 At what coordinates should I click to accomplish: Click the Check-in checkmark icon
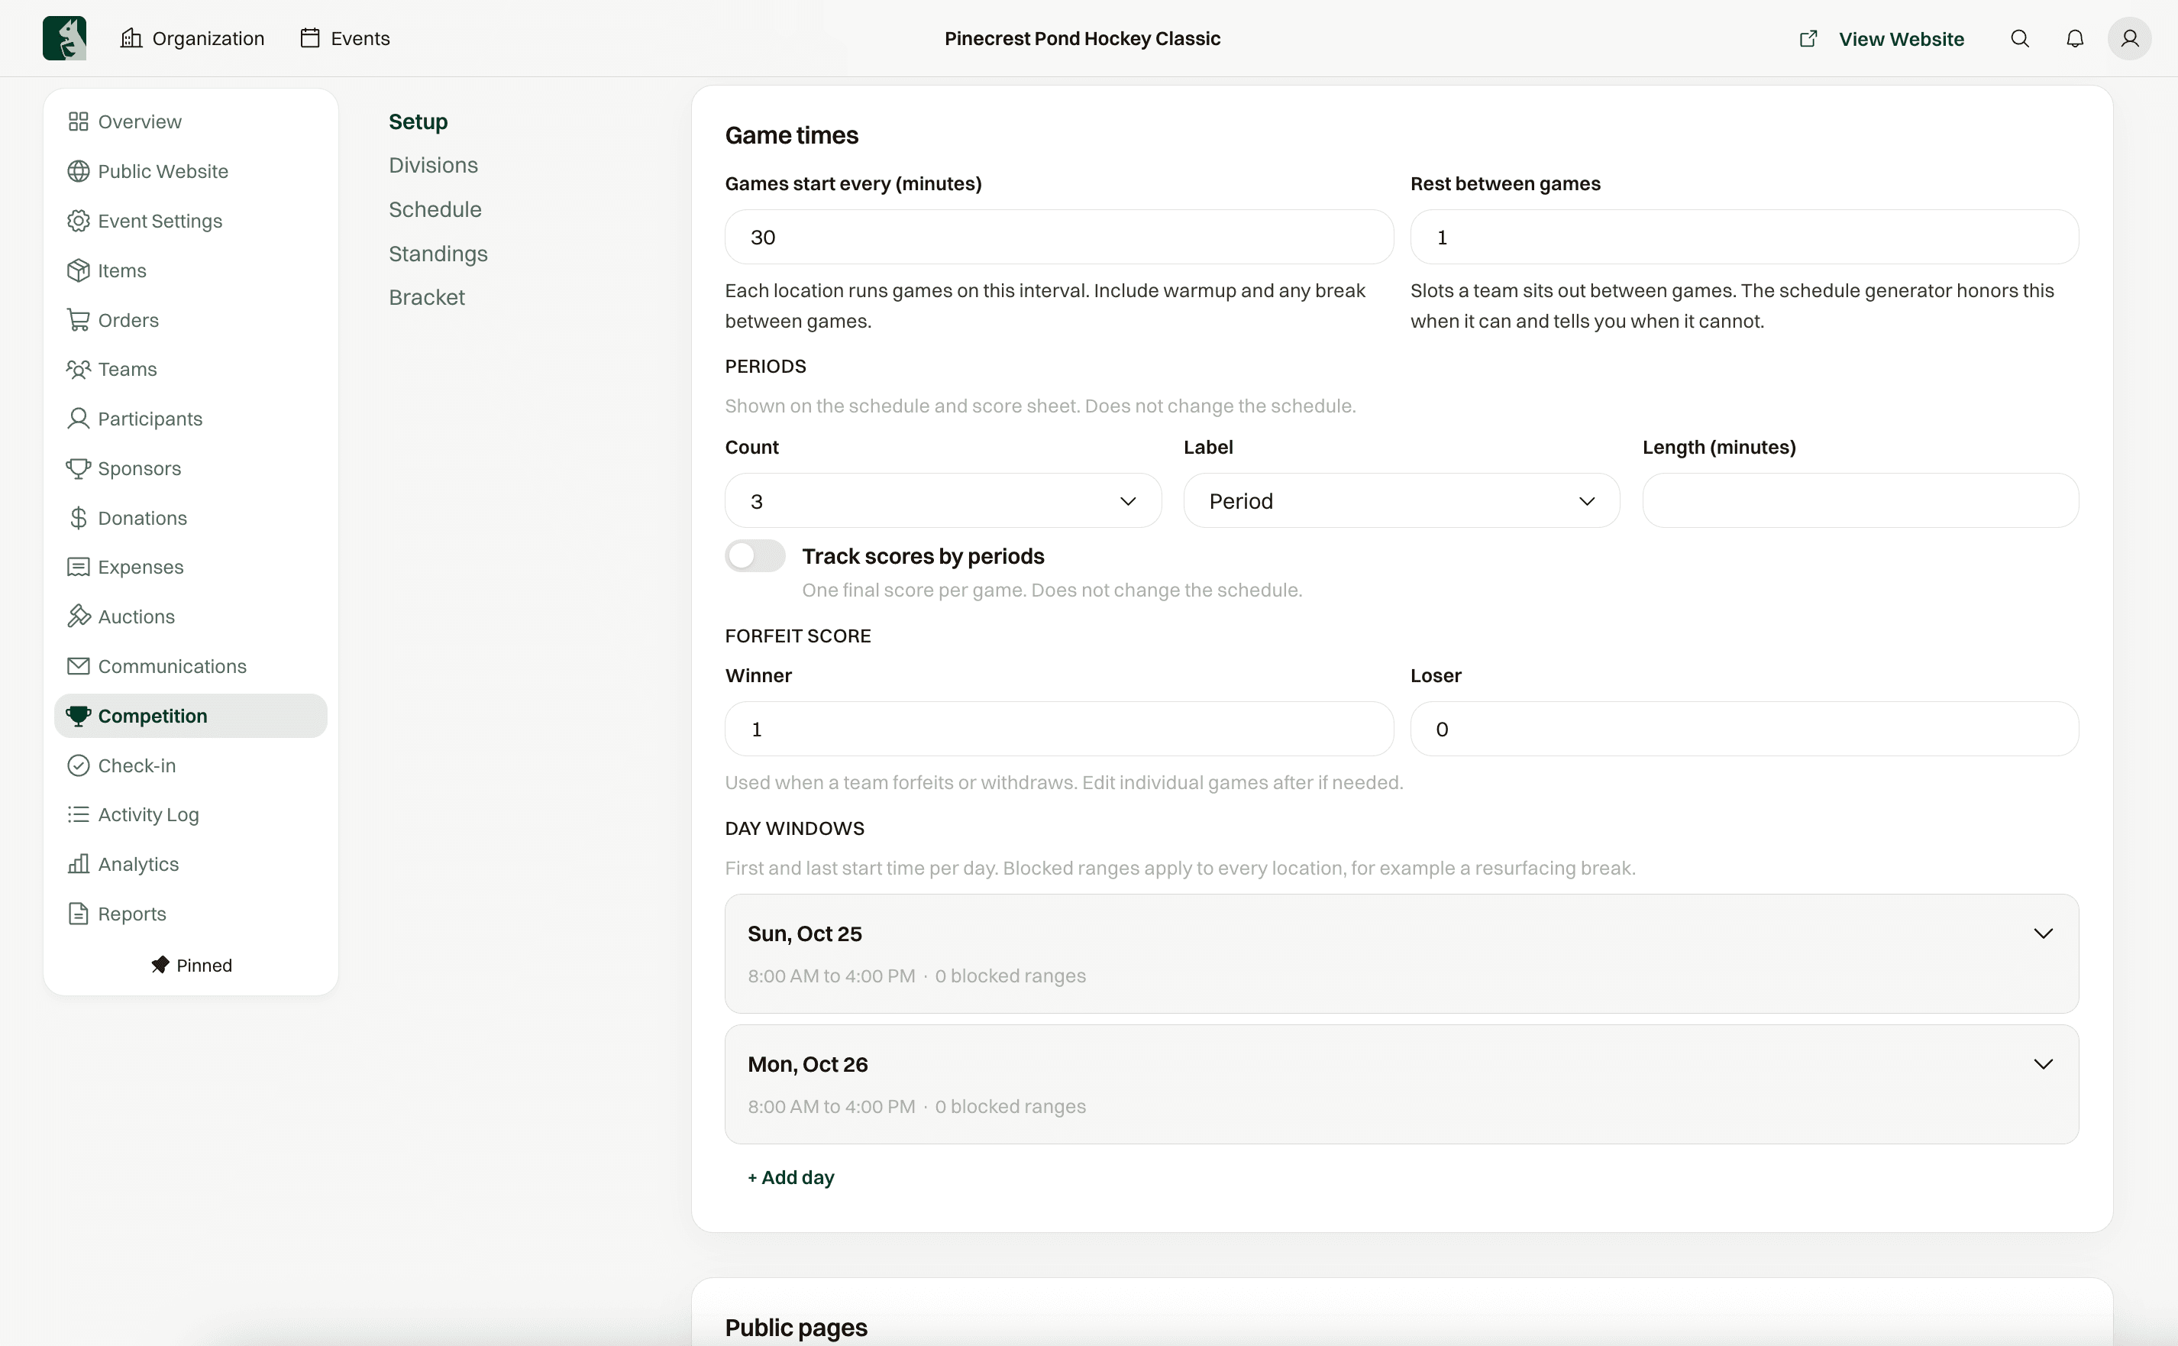(x=79, y=765)
